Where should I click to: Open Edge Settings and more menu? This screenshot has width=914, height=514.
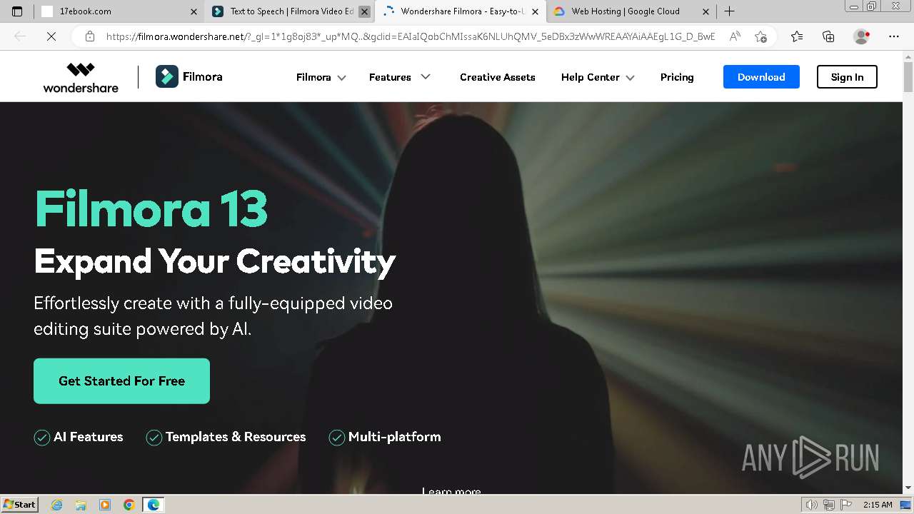pyautogui.click(x=894, y=36)
